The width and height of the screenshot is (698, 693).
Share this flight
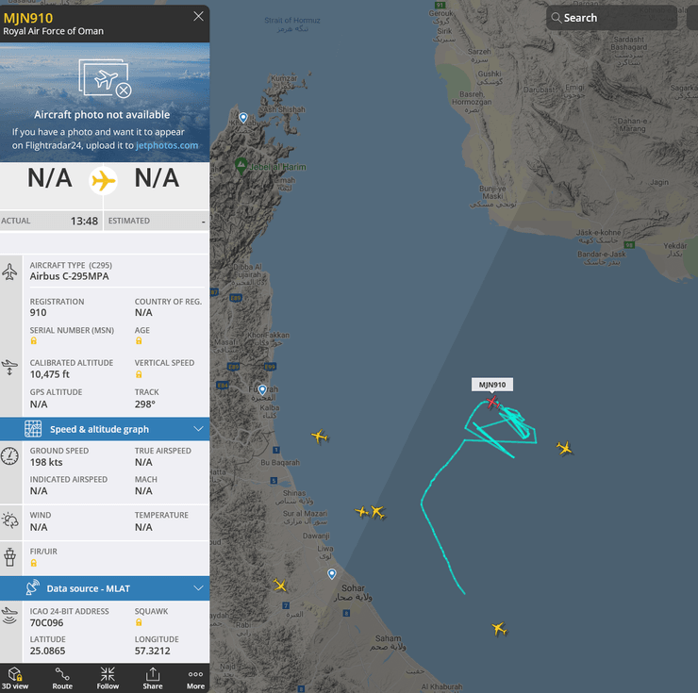(152, 677)
